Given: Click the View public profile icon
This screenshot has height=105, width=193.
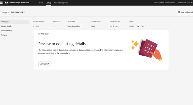Looking at the screenshot, I should point(179,12).
